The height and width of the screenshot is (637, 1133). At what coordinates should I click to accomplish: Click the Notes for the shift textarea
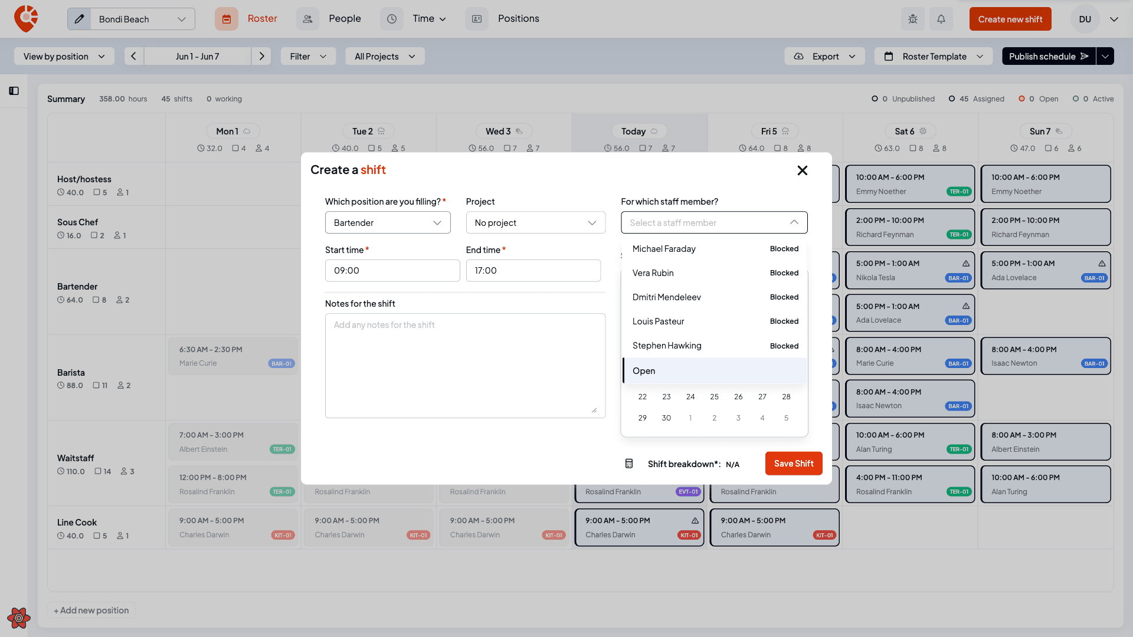click(x=465, y=366)
